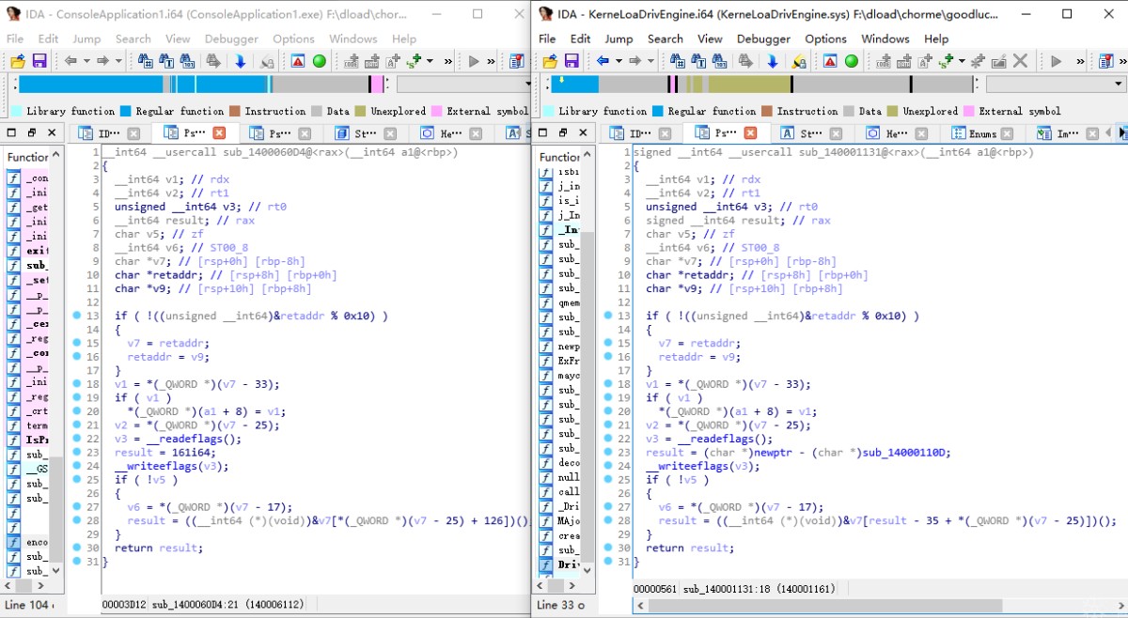The height and width of the screenshot is (618, 1128).
Task: Click Start process play icon in ConsoleApplication1 toolbar
Action: tap(474, 61)
